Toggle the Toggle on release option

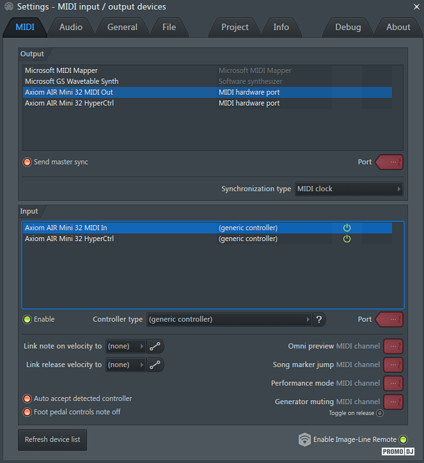380,413
